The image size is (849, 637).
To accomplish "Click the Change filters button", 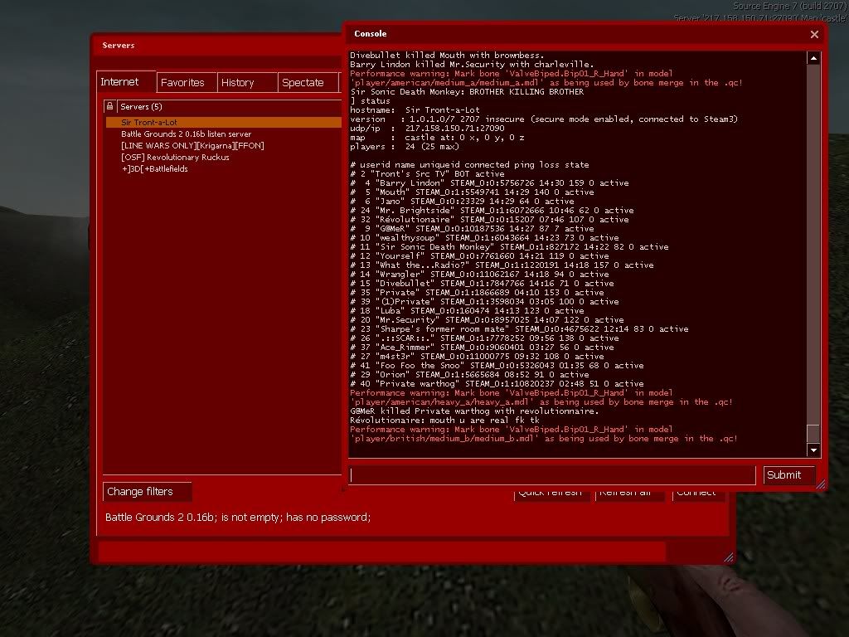I will 147,491.
